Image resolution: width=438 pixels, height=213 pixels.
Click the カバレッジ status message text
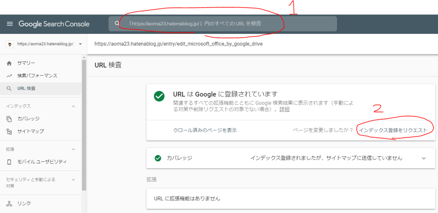point(326,158)
